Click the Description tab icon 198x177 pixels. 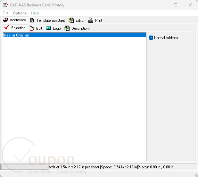67,28
